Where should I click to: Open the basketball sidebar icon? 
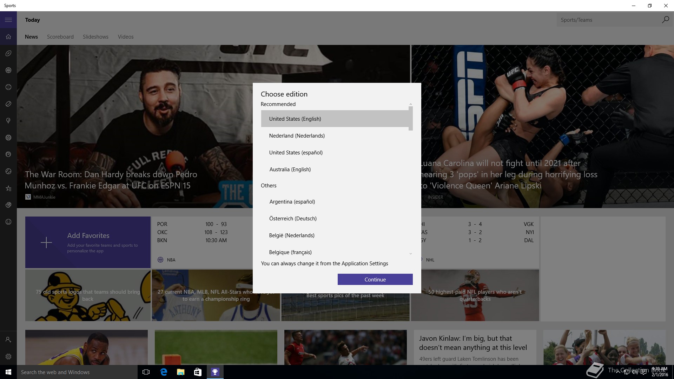[x=8, y=70]
